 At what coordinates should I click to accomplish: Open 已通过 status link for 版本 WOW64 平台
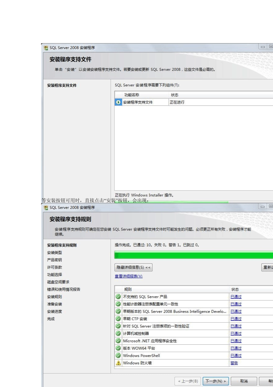click(236, 348)
